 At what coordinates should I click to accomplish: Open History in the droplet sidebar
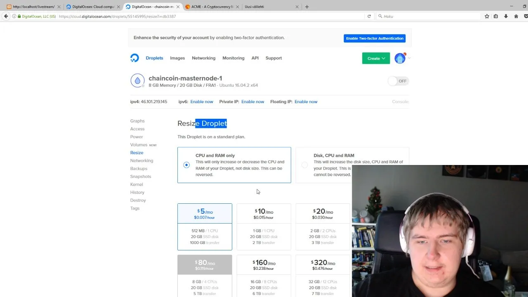[x=137, y=192]
